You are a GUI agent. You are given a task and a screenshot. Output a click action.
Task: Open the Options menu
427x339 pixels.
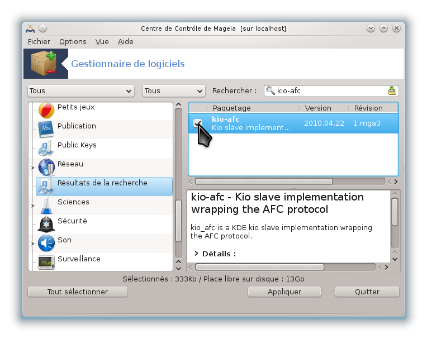point(73,42)
